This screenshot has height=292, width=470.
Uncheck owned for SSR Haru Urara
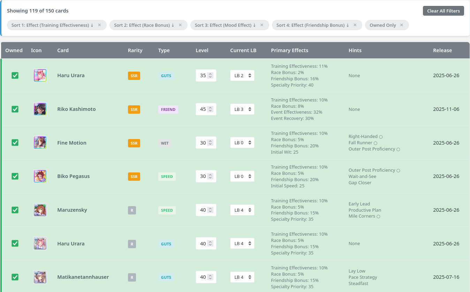click(15, 75)
